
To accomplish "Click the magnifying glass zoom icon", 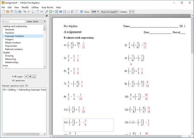I will coord(47,12).
